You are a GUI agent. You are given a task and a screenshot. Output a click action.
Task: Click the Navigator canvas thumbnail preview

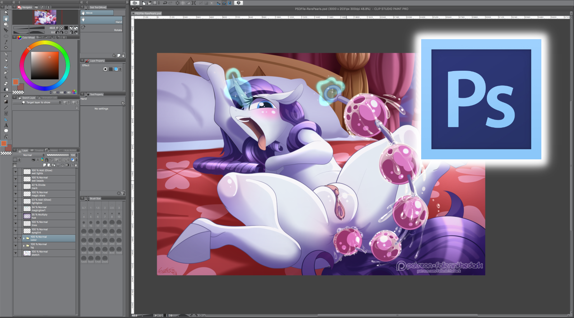(45, 17)
